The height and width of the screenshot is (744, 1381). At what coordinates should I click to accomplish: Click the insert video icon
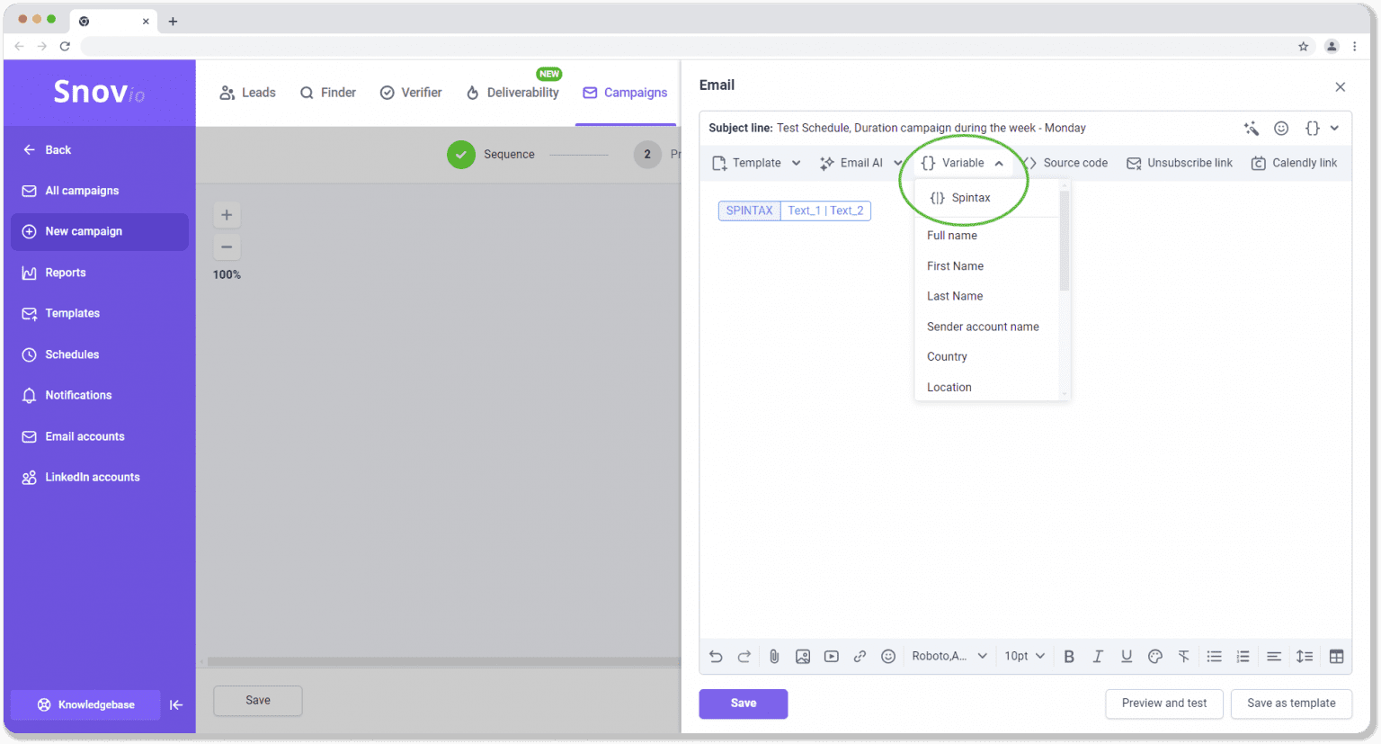pyautogui.click(x=832, y=657)
